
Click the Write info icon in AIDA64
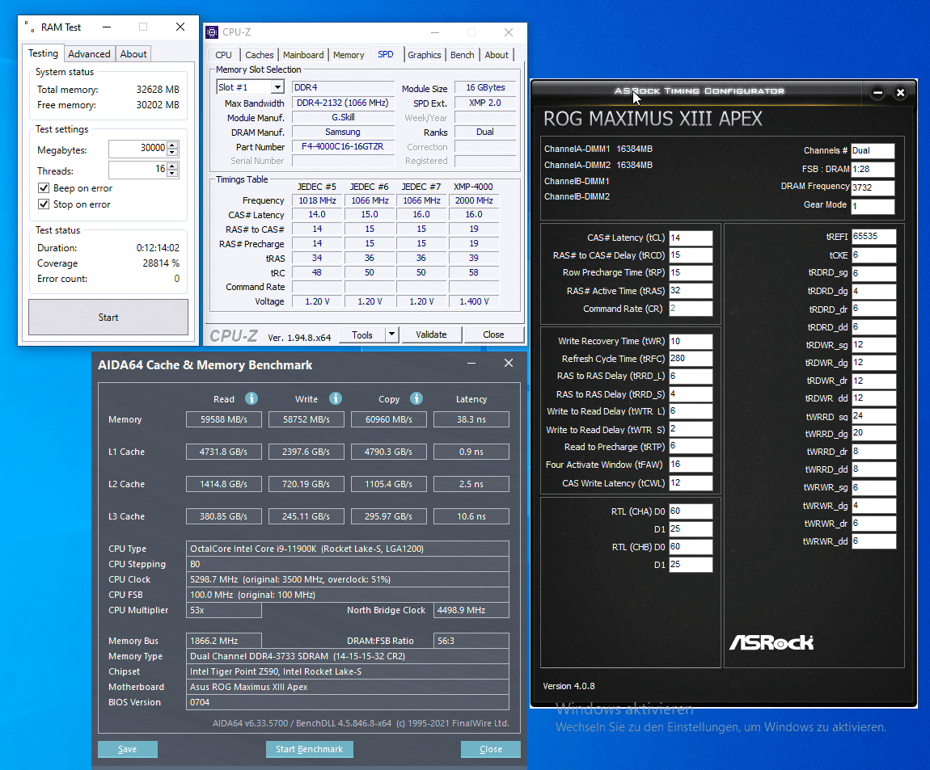click(x=336, y=398)
